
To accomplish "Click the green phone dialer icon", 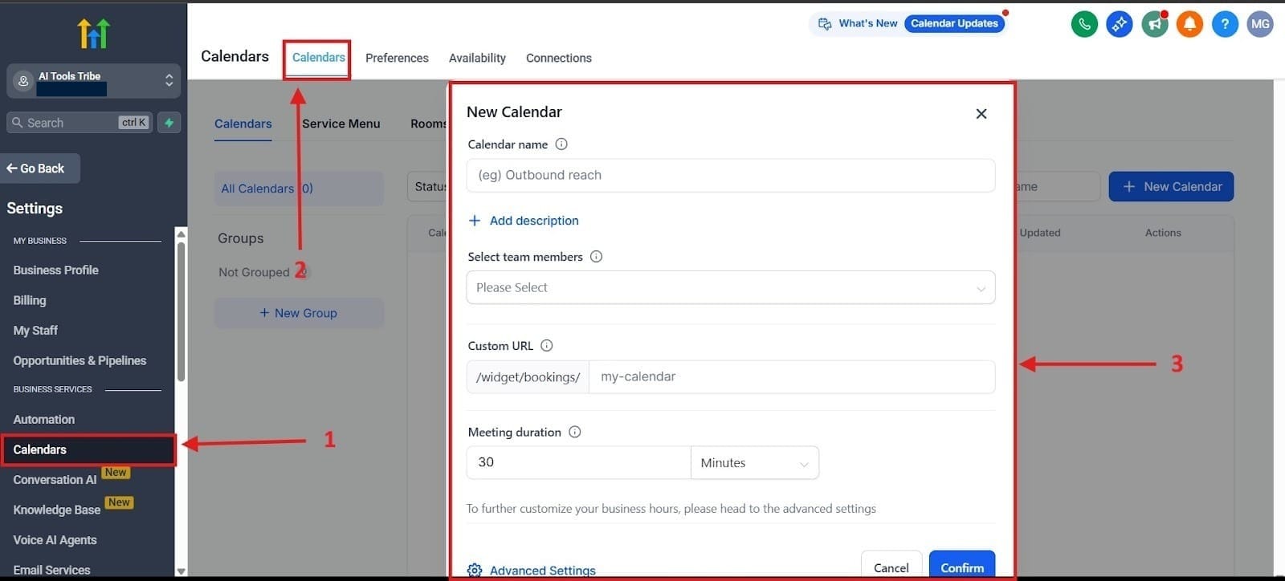I will coord(1084,24).
